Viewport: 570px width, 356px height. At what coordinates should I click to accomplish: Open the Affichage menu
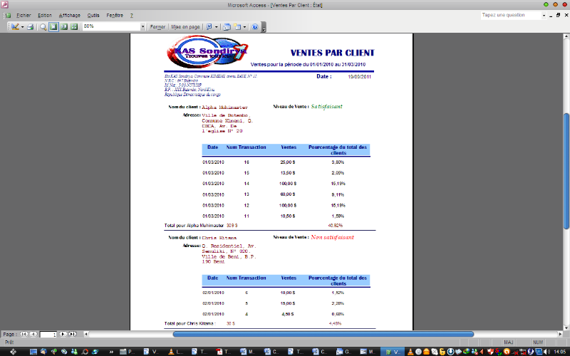pos(69,16)
